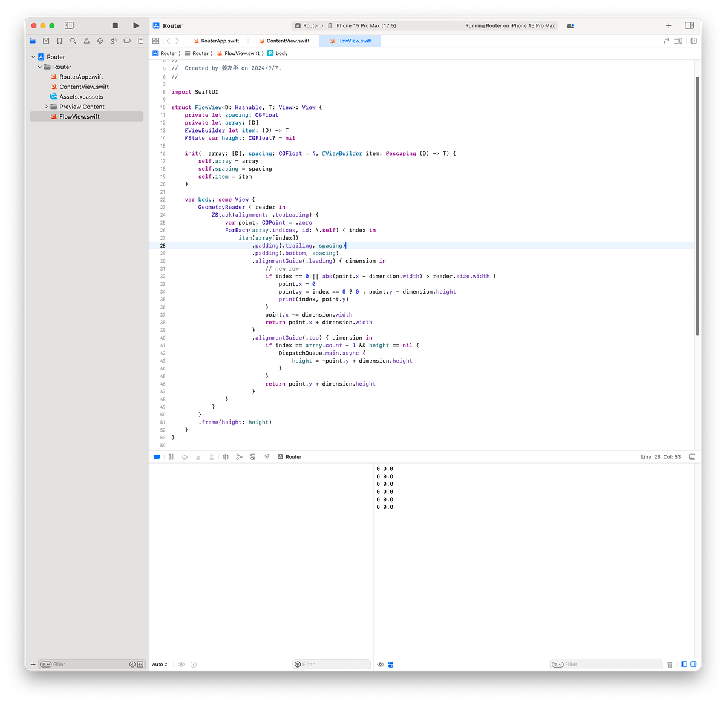Screen dimensions: 726x704
Task: Switch to the RouterApp.swift tab
Action: click(x=217, y=41)
